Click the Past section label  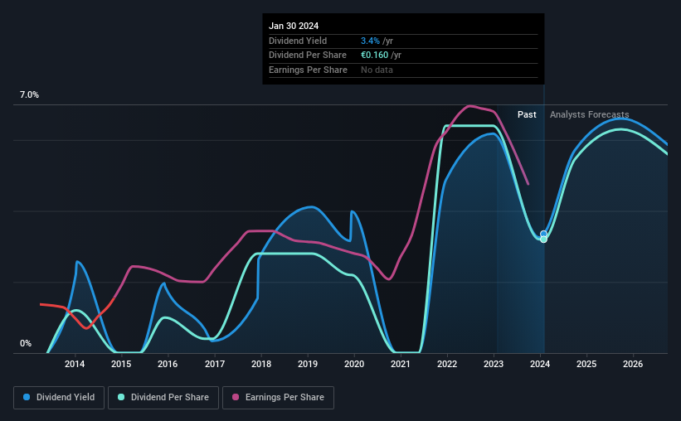[527, 114]
